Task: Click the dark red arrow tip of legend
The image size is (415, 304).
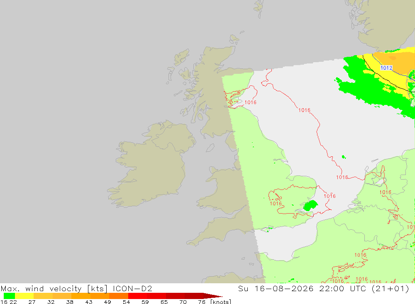Action: point(213,296)
